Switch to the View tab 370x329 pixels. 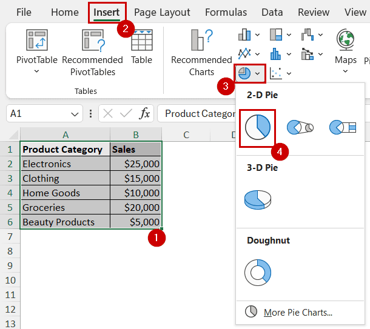(355, 12)
